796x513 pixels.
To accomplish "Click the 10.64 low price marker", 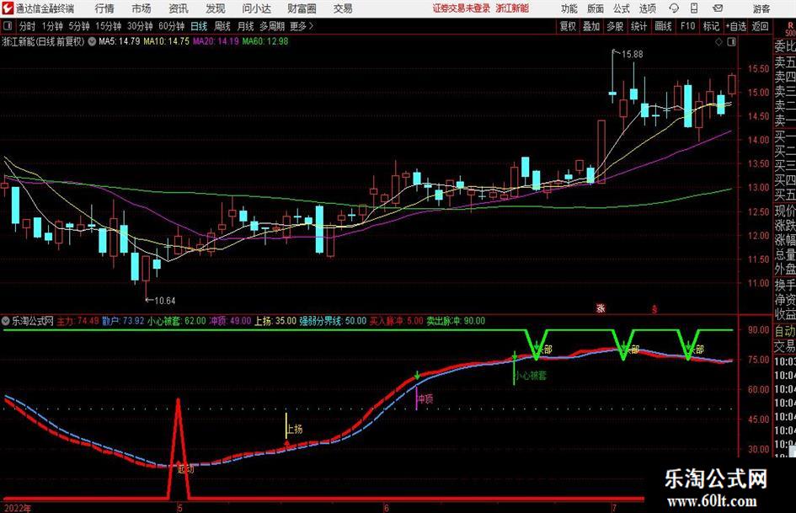I will pos(164,301).
